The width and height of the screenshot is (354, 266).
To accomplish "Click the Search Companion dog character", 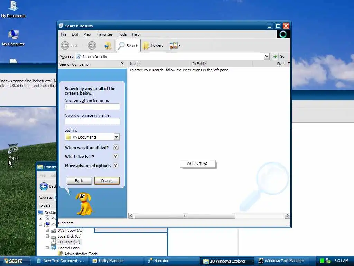I will coord(84,204).
